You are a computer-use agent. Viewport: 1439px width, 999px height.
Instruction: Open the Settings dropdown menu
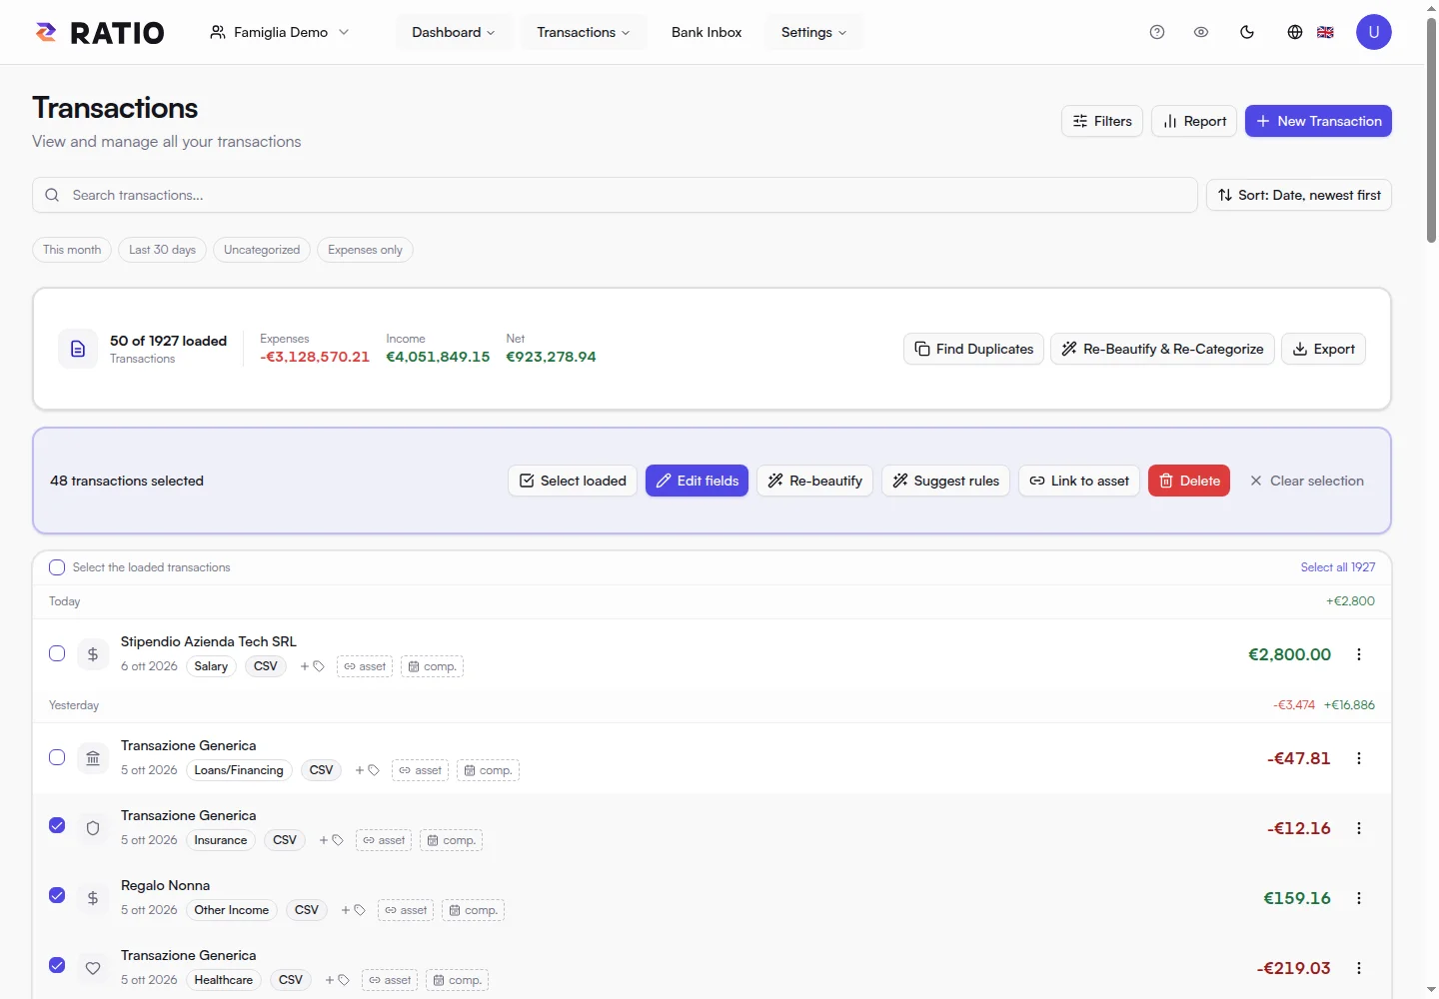click(x=813, y=32)
